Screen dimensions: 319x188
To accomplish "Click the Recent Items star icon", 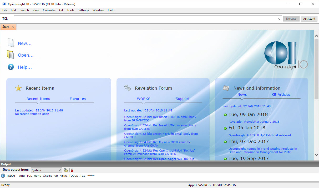I will (18, 88).
